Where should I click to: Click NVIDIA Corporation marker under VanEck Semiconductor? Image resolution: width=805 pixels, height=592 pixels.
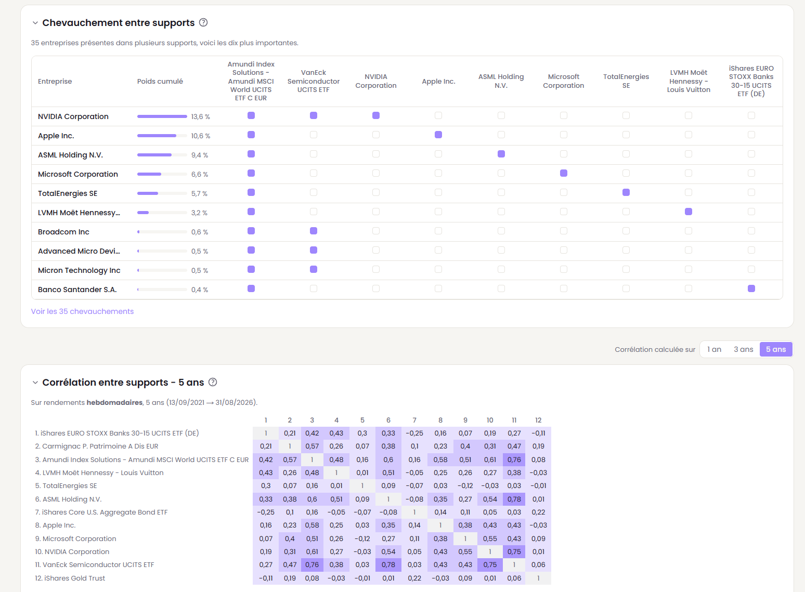point(314,115)
